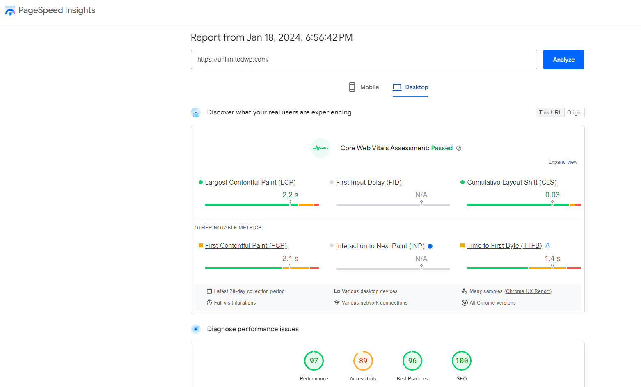Click the INP distribution bar
Screen dimensions: 641x387
click(x=393, y=268)
